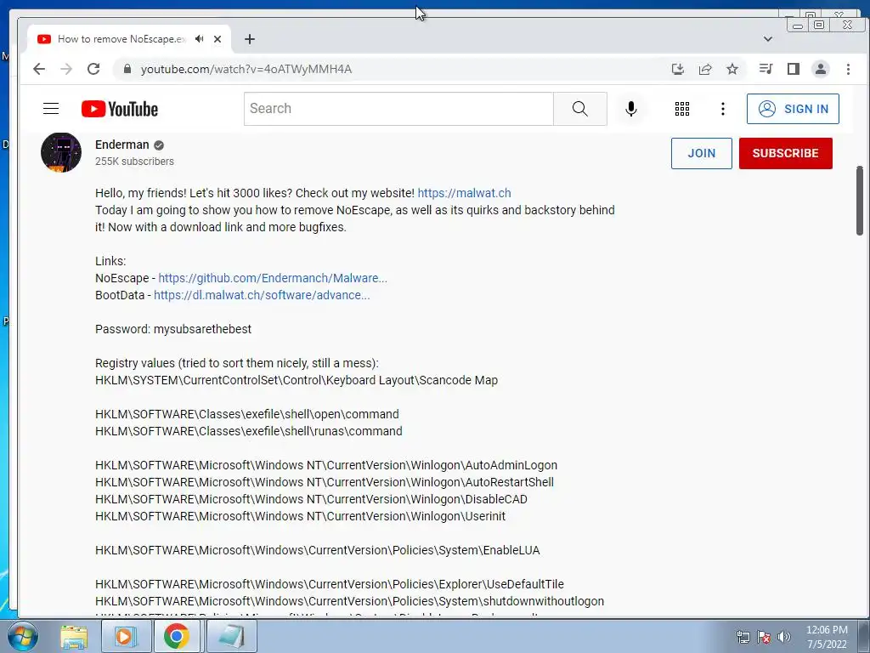870x653 pixels.
Task: Click the exefile\shell\runas\command line
Action: pyautogui.click(x=249, y=431)
